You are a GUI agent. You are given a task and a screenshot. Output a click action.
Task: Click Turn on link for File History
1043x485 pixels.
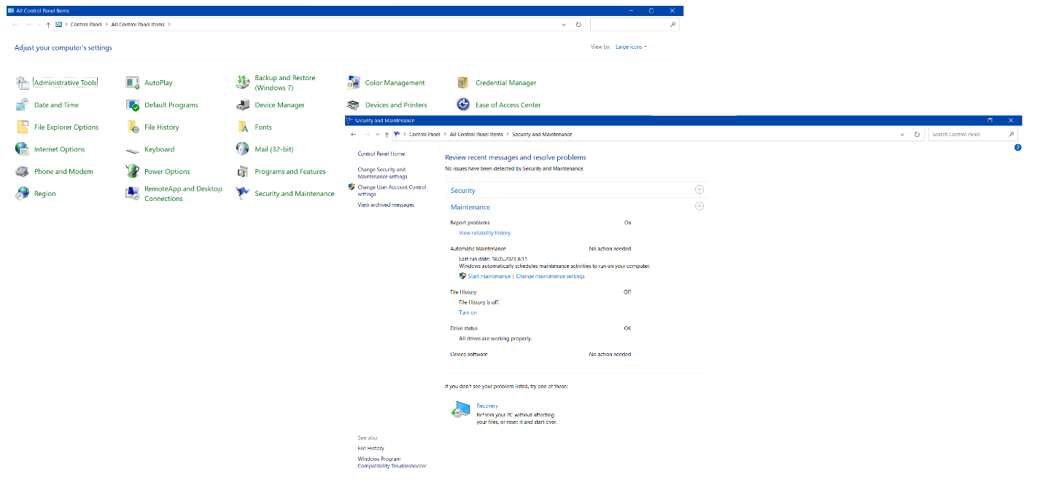pyautogui.click(x=468, y=313)
